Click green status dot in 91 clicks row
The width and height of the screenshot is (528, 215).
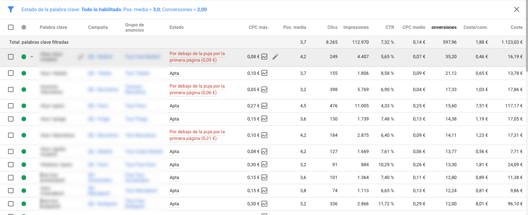24,164
